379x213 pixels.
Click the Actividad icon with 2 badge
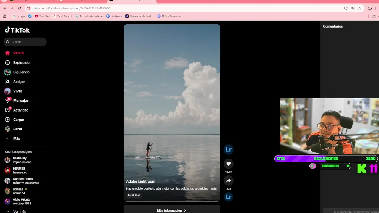click(x=8, y=110)
